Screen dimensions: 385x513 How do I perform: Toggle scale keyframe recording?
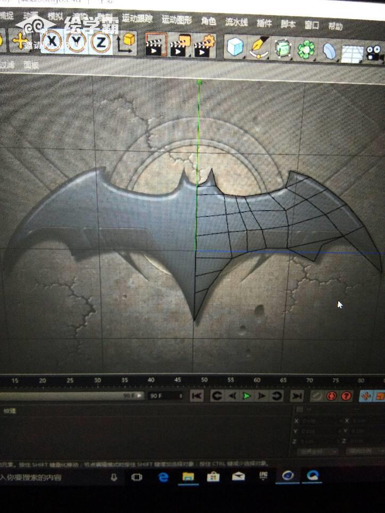click(x=380, y=396)
